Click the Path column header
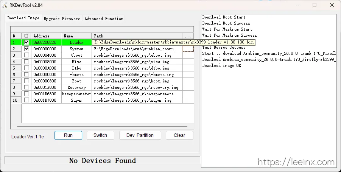 tap(137, 36)
